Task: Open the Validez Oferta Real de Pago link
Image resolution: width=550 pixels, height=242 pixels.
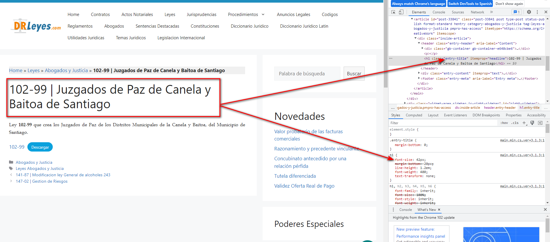Action: click(304, 186)
